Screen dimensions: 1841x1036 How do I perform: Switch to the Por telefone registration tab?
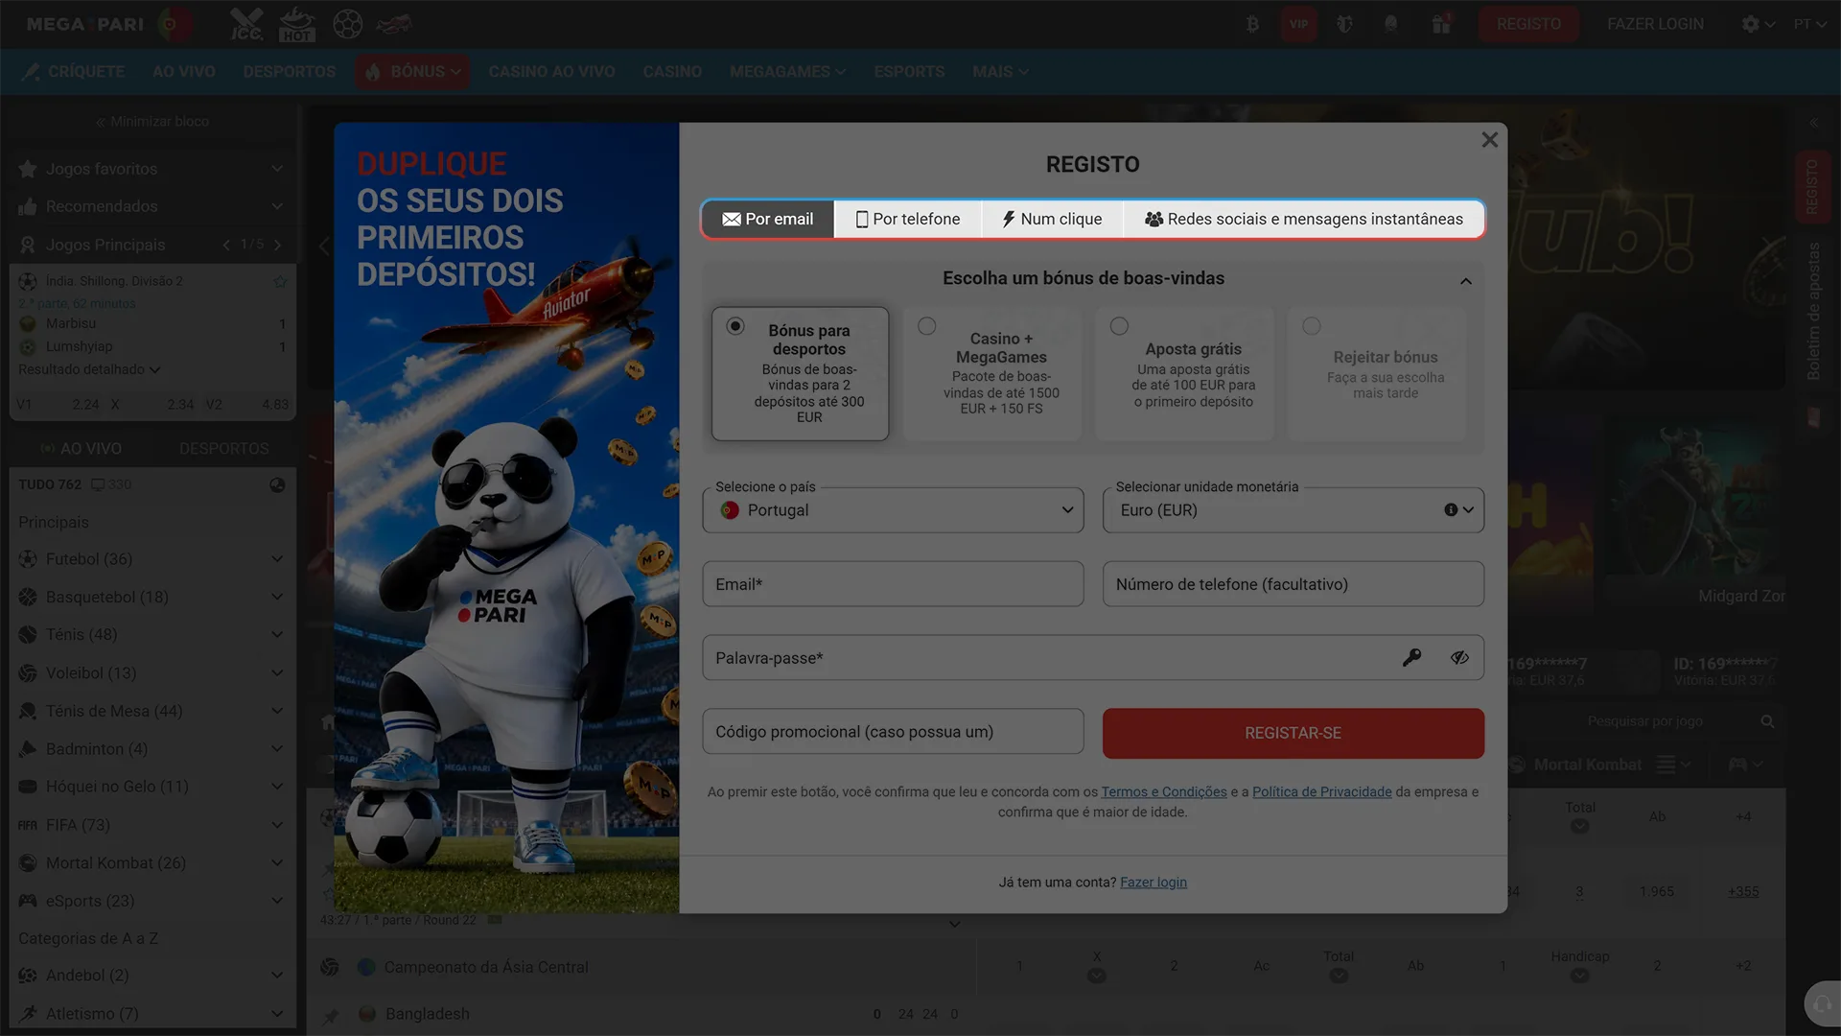point(908,220)
